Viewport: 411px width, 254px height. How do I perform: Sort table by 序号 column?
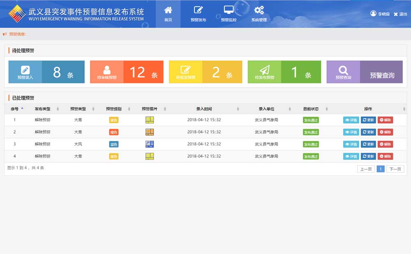click(15, 109)
